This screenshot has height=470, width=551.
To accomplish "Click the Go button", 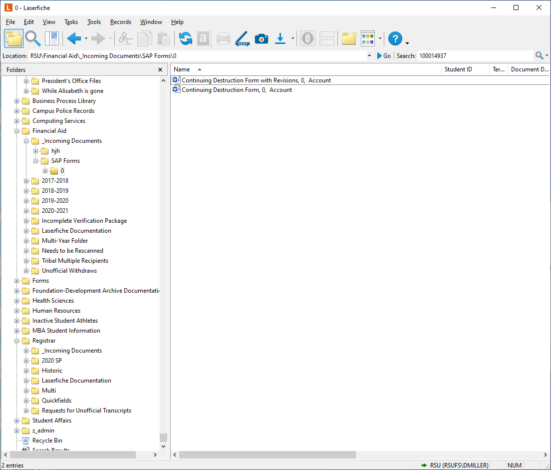I will (x=384, y=55).
